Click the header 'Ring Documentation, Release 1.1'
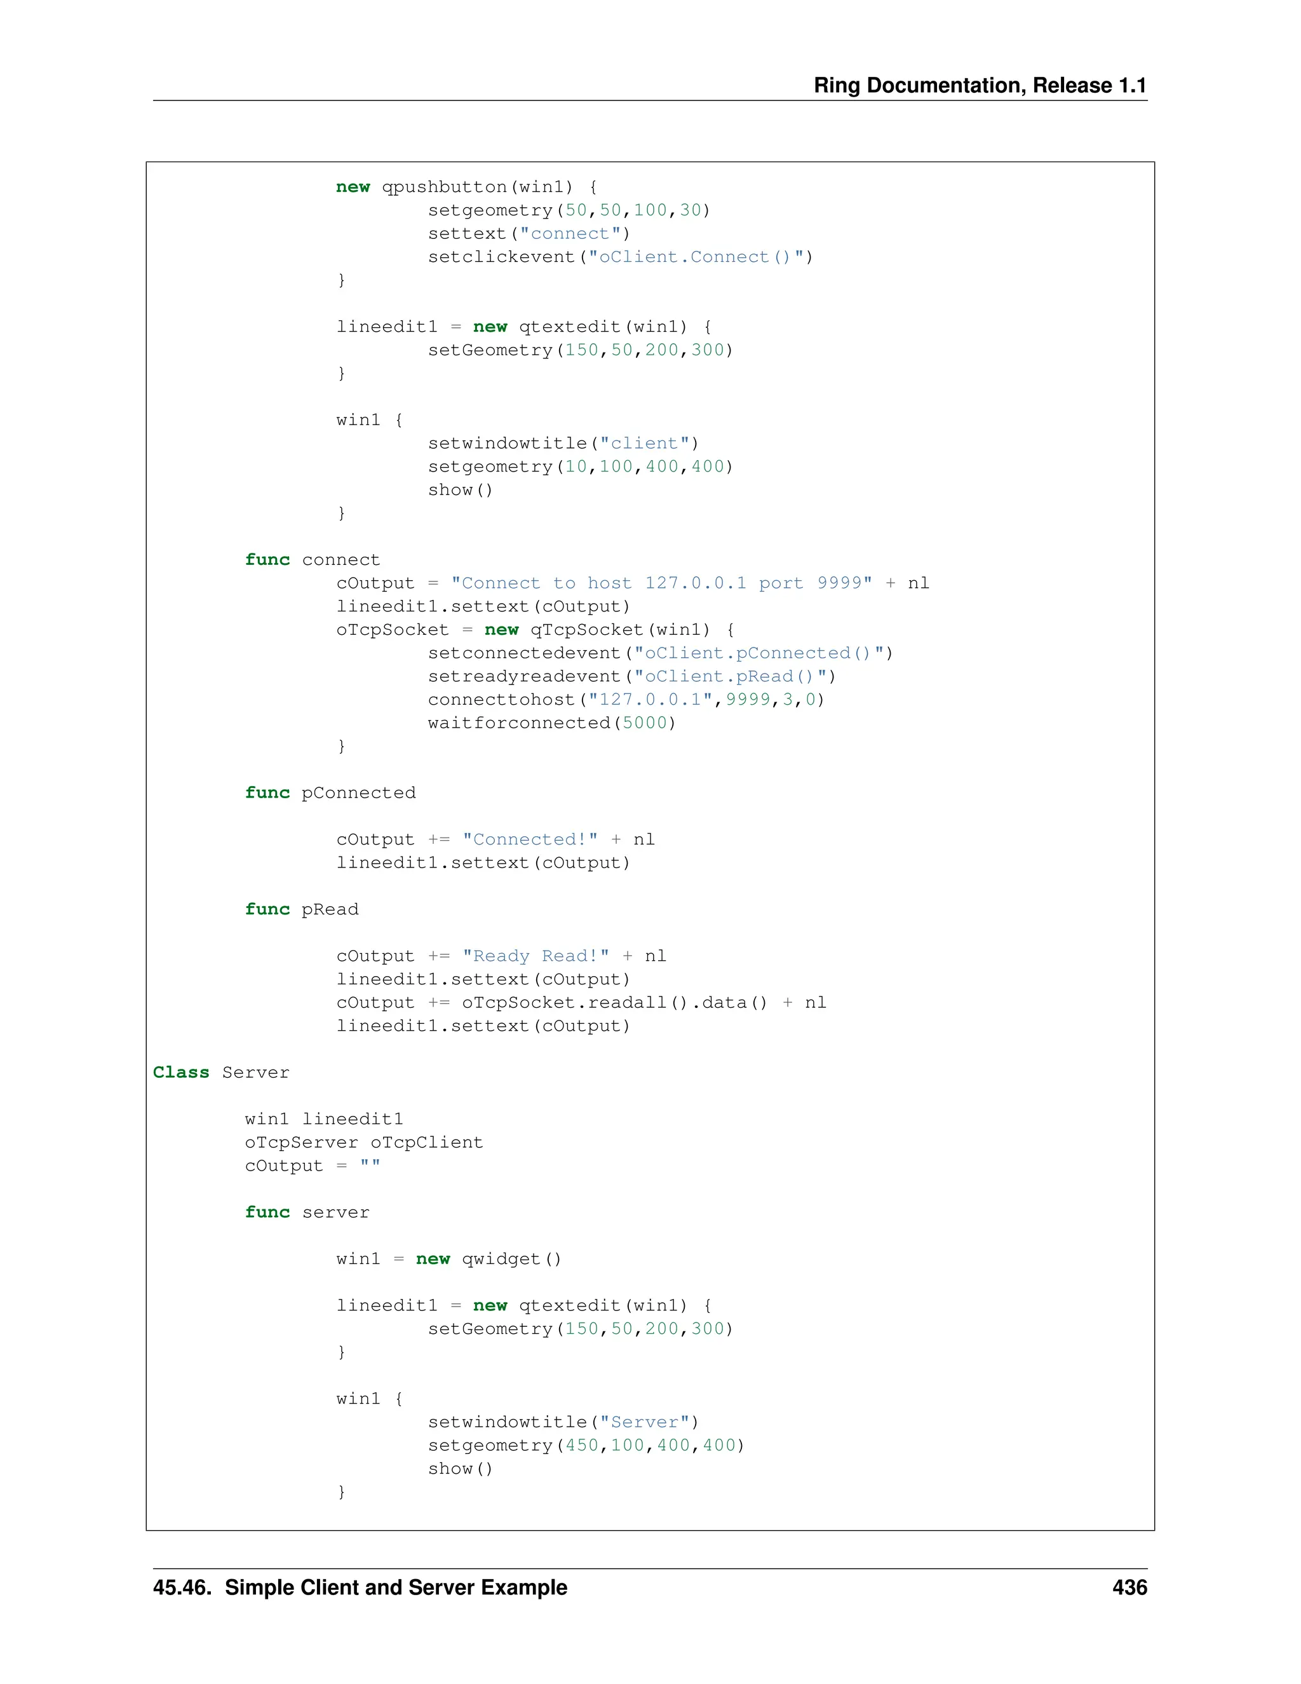Image resolution: width=1301 pixels, height=1684 pixels. click(980, 86)
